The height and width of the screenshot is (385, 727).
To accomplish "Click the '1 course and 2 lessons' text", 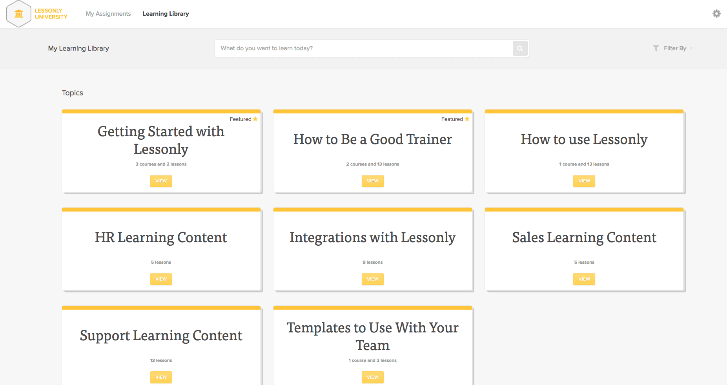I will pos(372,360).
